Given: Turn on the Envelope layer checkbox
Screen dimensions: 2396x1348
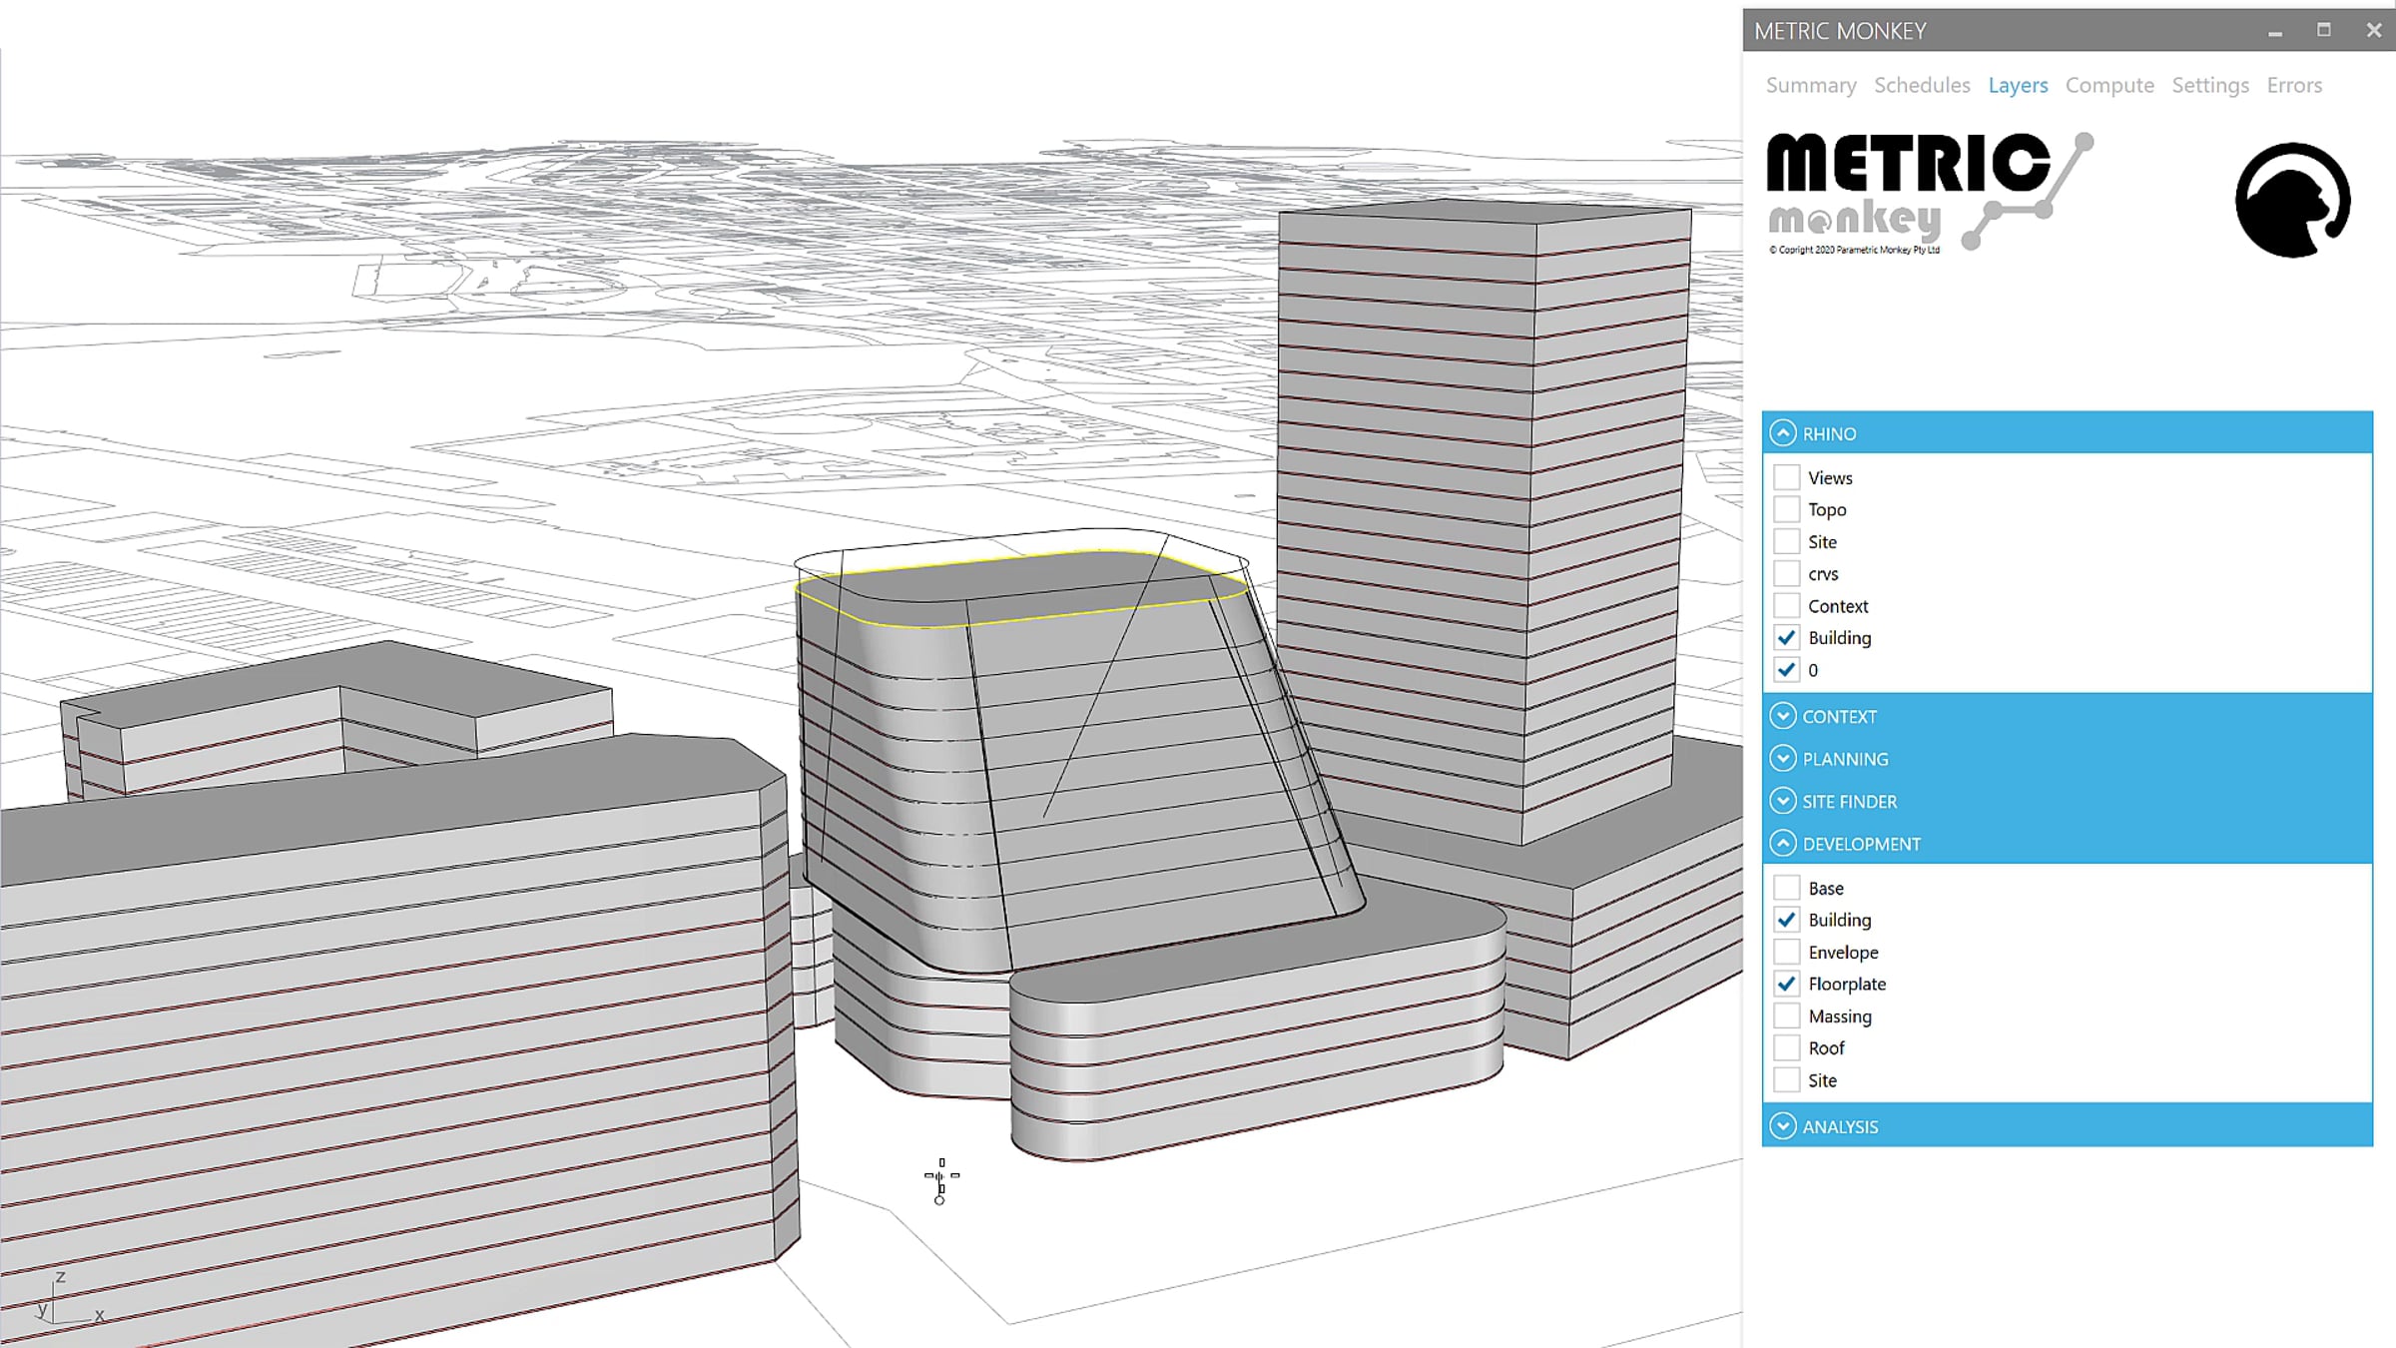Looking at the screenshot, I should (1787, 952).
